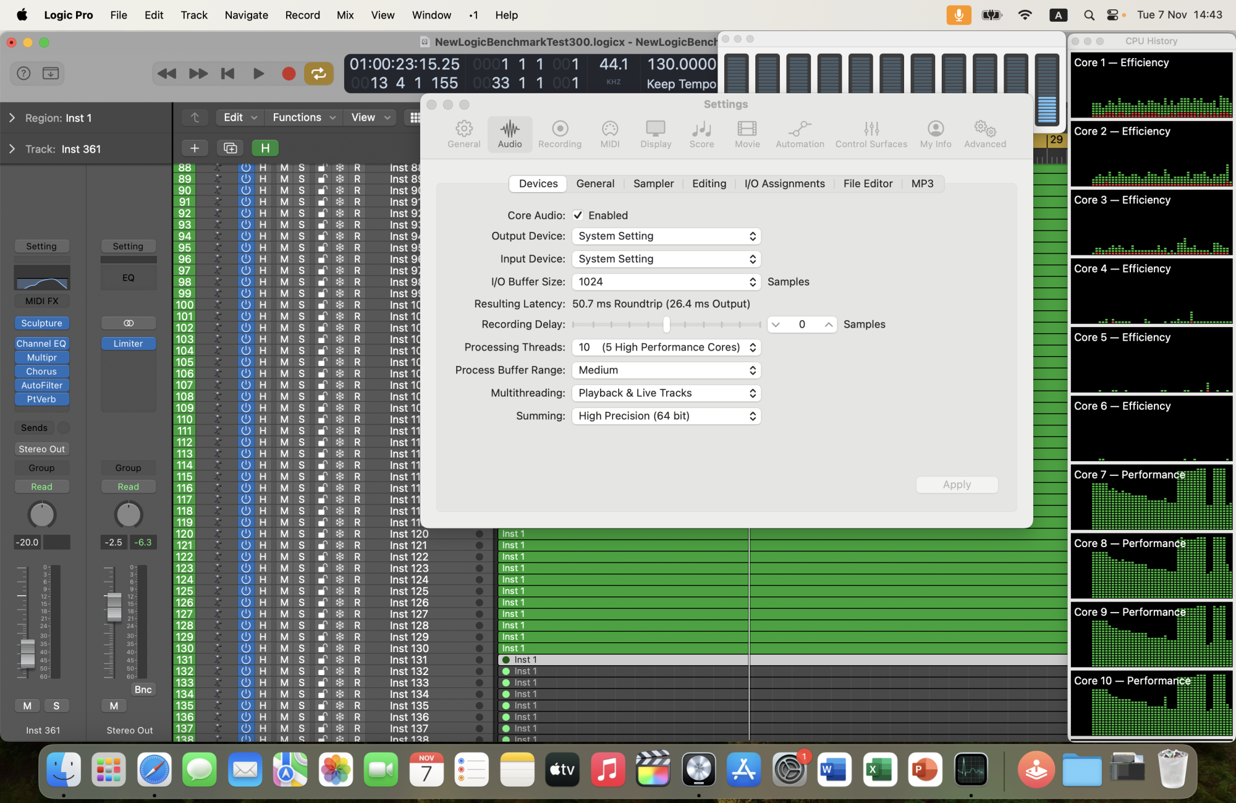Click the Quick Help question mark button
Image resolution: width=1236 pixels, height=803 pixels.
[23, 74]
